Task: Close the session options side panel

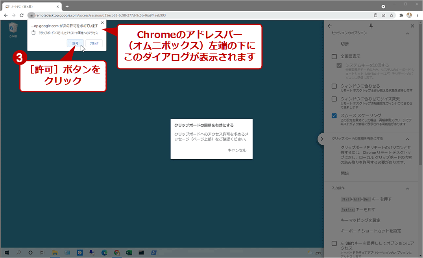Action: tap(412, 26)
